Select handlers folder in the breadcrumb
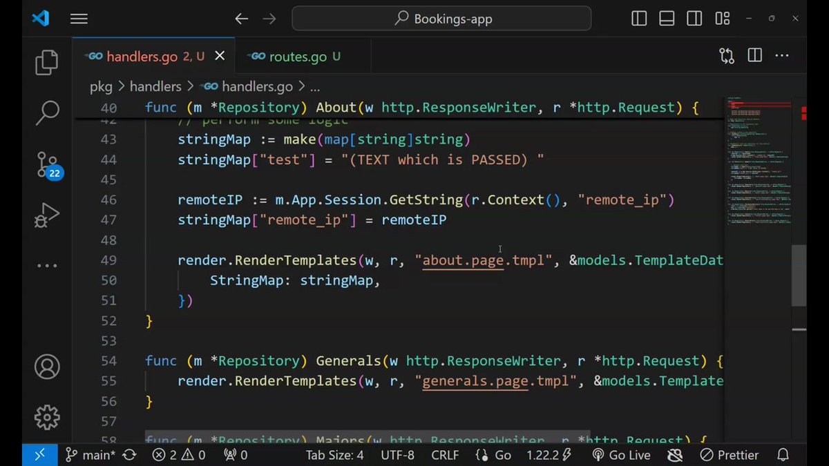829x466 pixels. click(155, 86)
